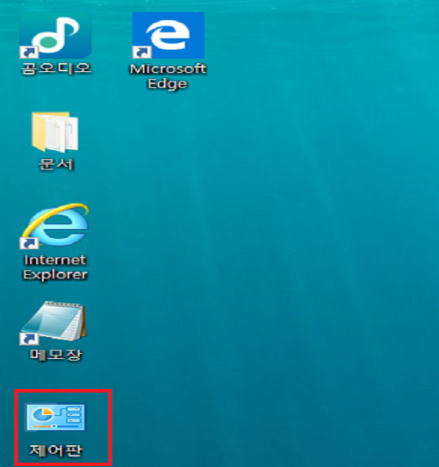Click the 메모장 label text
This screenshot has width=439, height=467.
(x=55, y=355)
